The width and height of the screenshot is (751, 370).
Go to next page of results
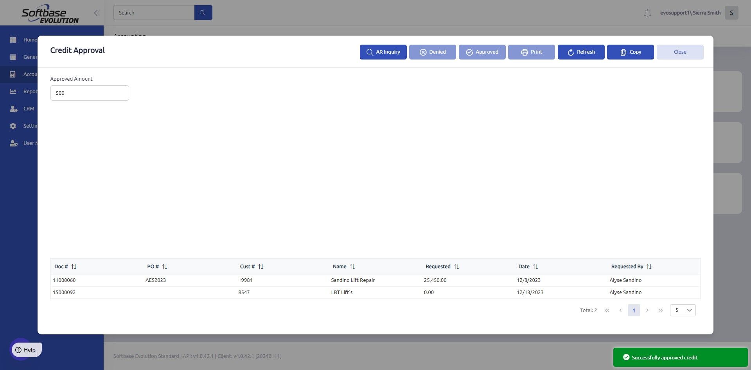[x=647, y=310]
